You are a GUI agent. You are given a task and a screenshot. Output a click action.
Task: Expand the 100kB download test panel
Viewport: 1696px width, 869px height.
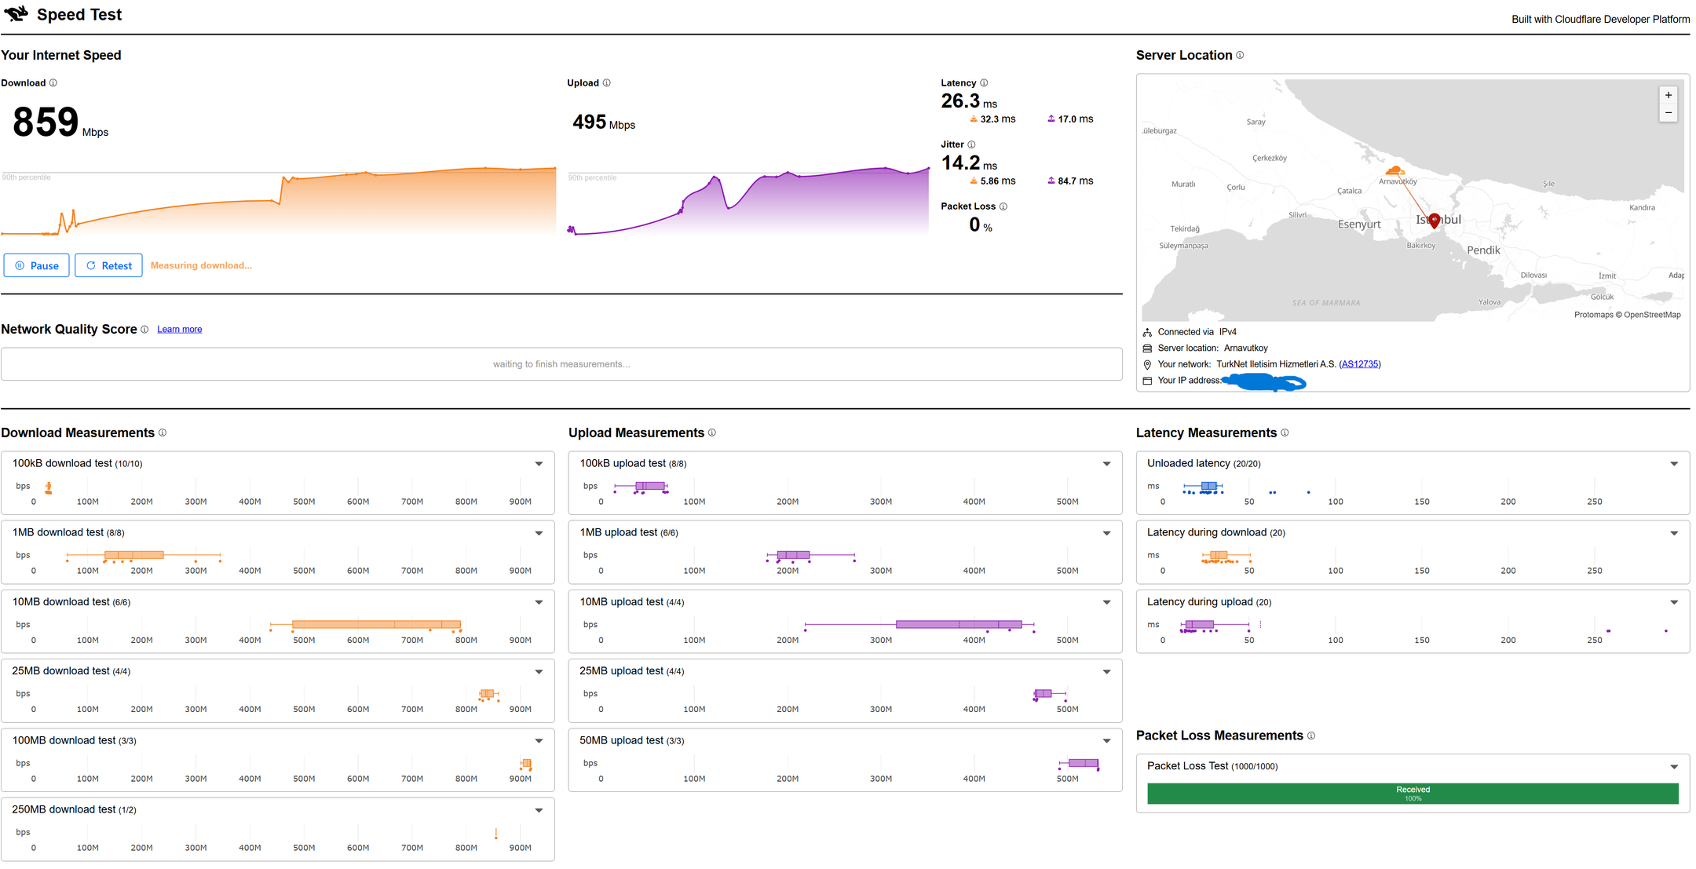[539, 464]
